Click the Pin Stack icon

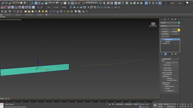tap(162, 54)
